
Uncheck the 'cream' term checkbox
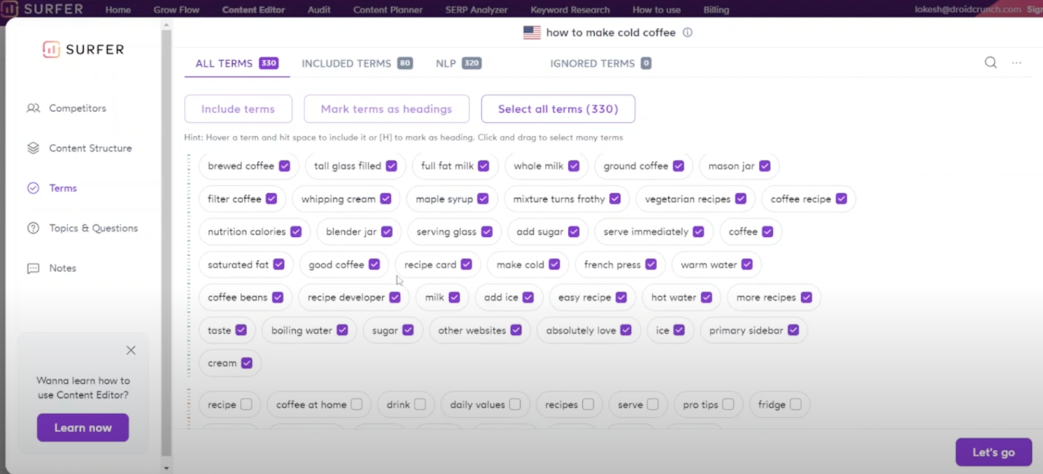246,363
